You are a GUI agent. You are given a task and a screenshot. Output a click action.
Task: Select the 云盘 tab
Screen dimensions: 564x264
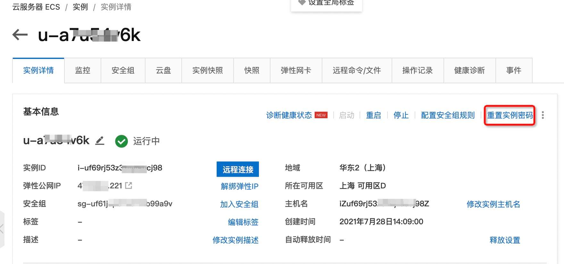point(163,70)
